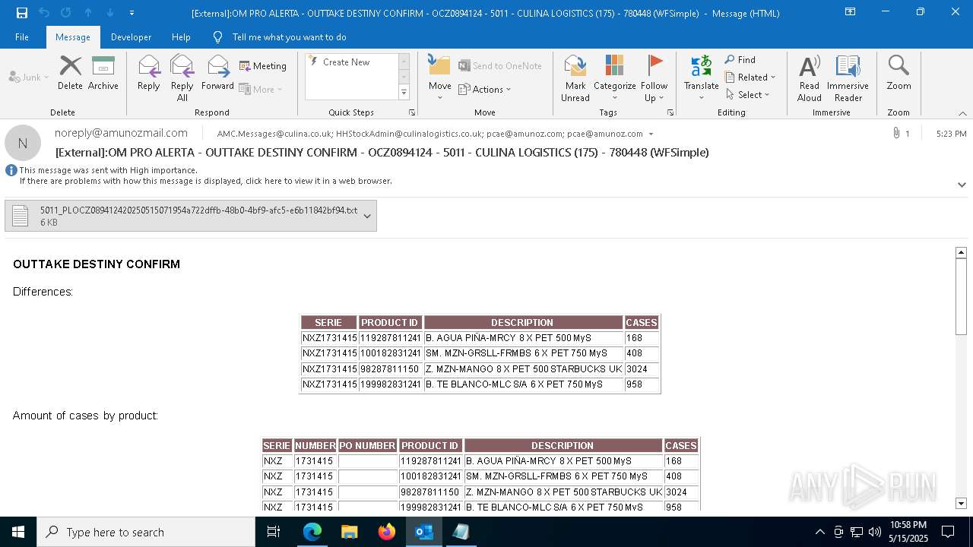
Task: Click the Undo arrow in title bar
Action: tap(44, 13)
